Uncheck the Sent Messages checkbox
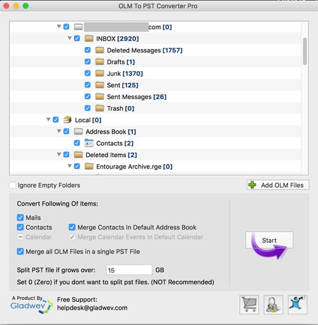This screenshot has height=325, width=318. (x=88, y=97)
